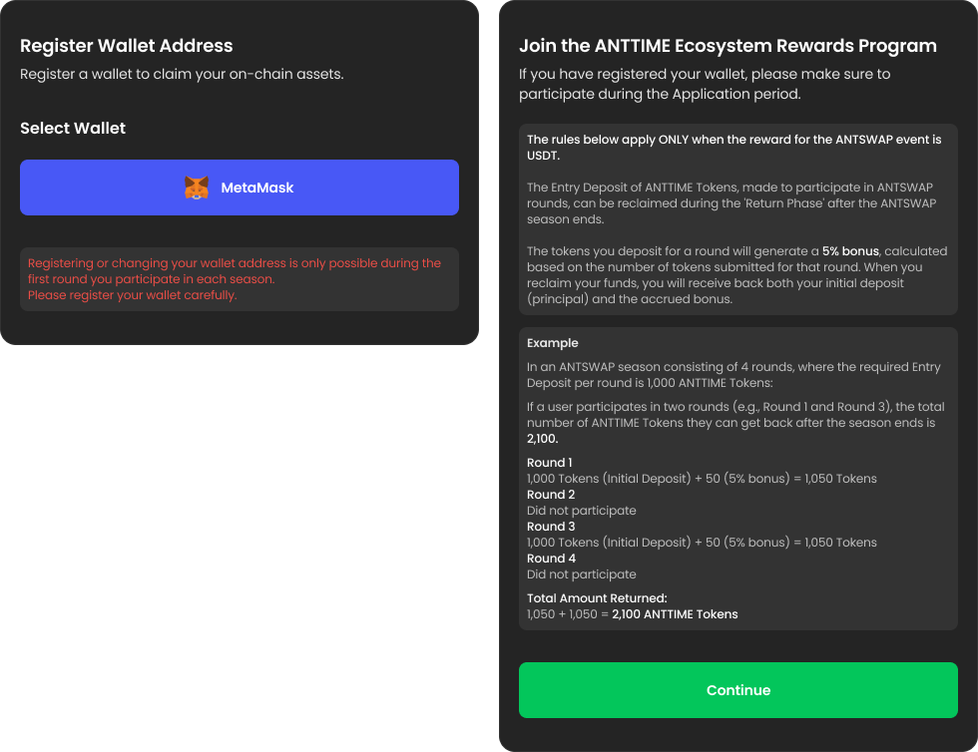This screenshot has width=978, height=752.
Task: Click the bold USDT rules notice
Action: point(733,148)
